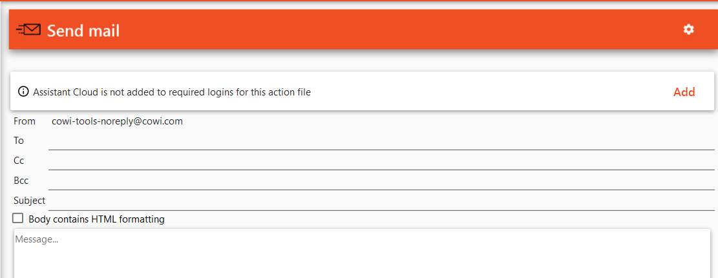The width and height of the screenshot is (718, 278).
Task: Open settings via the gear icon
Action: (689, 30)
